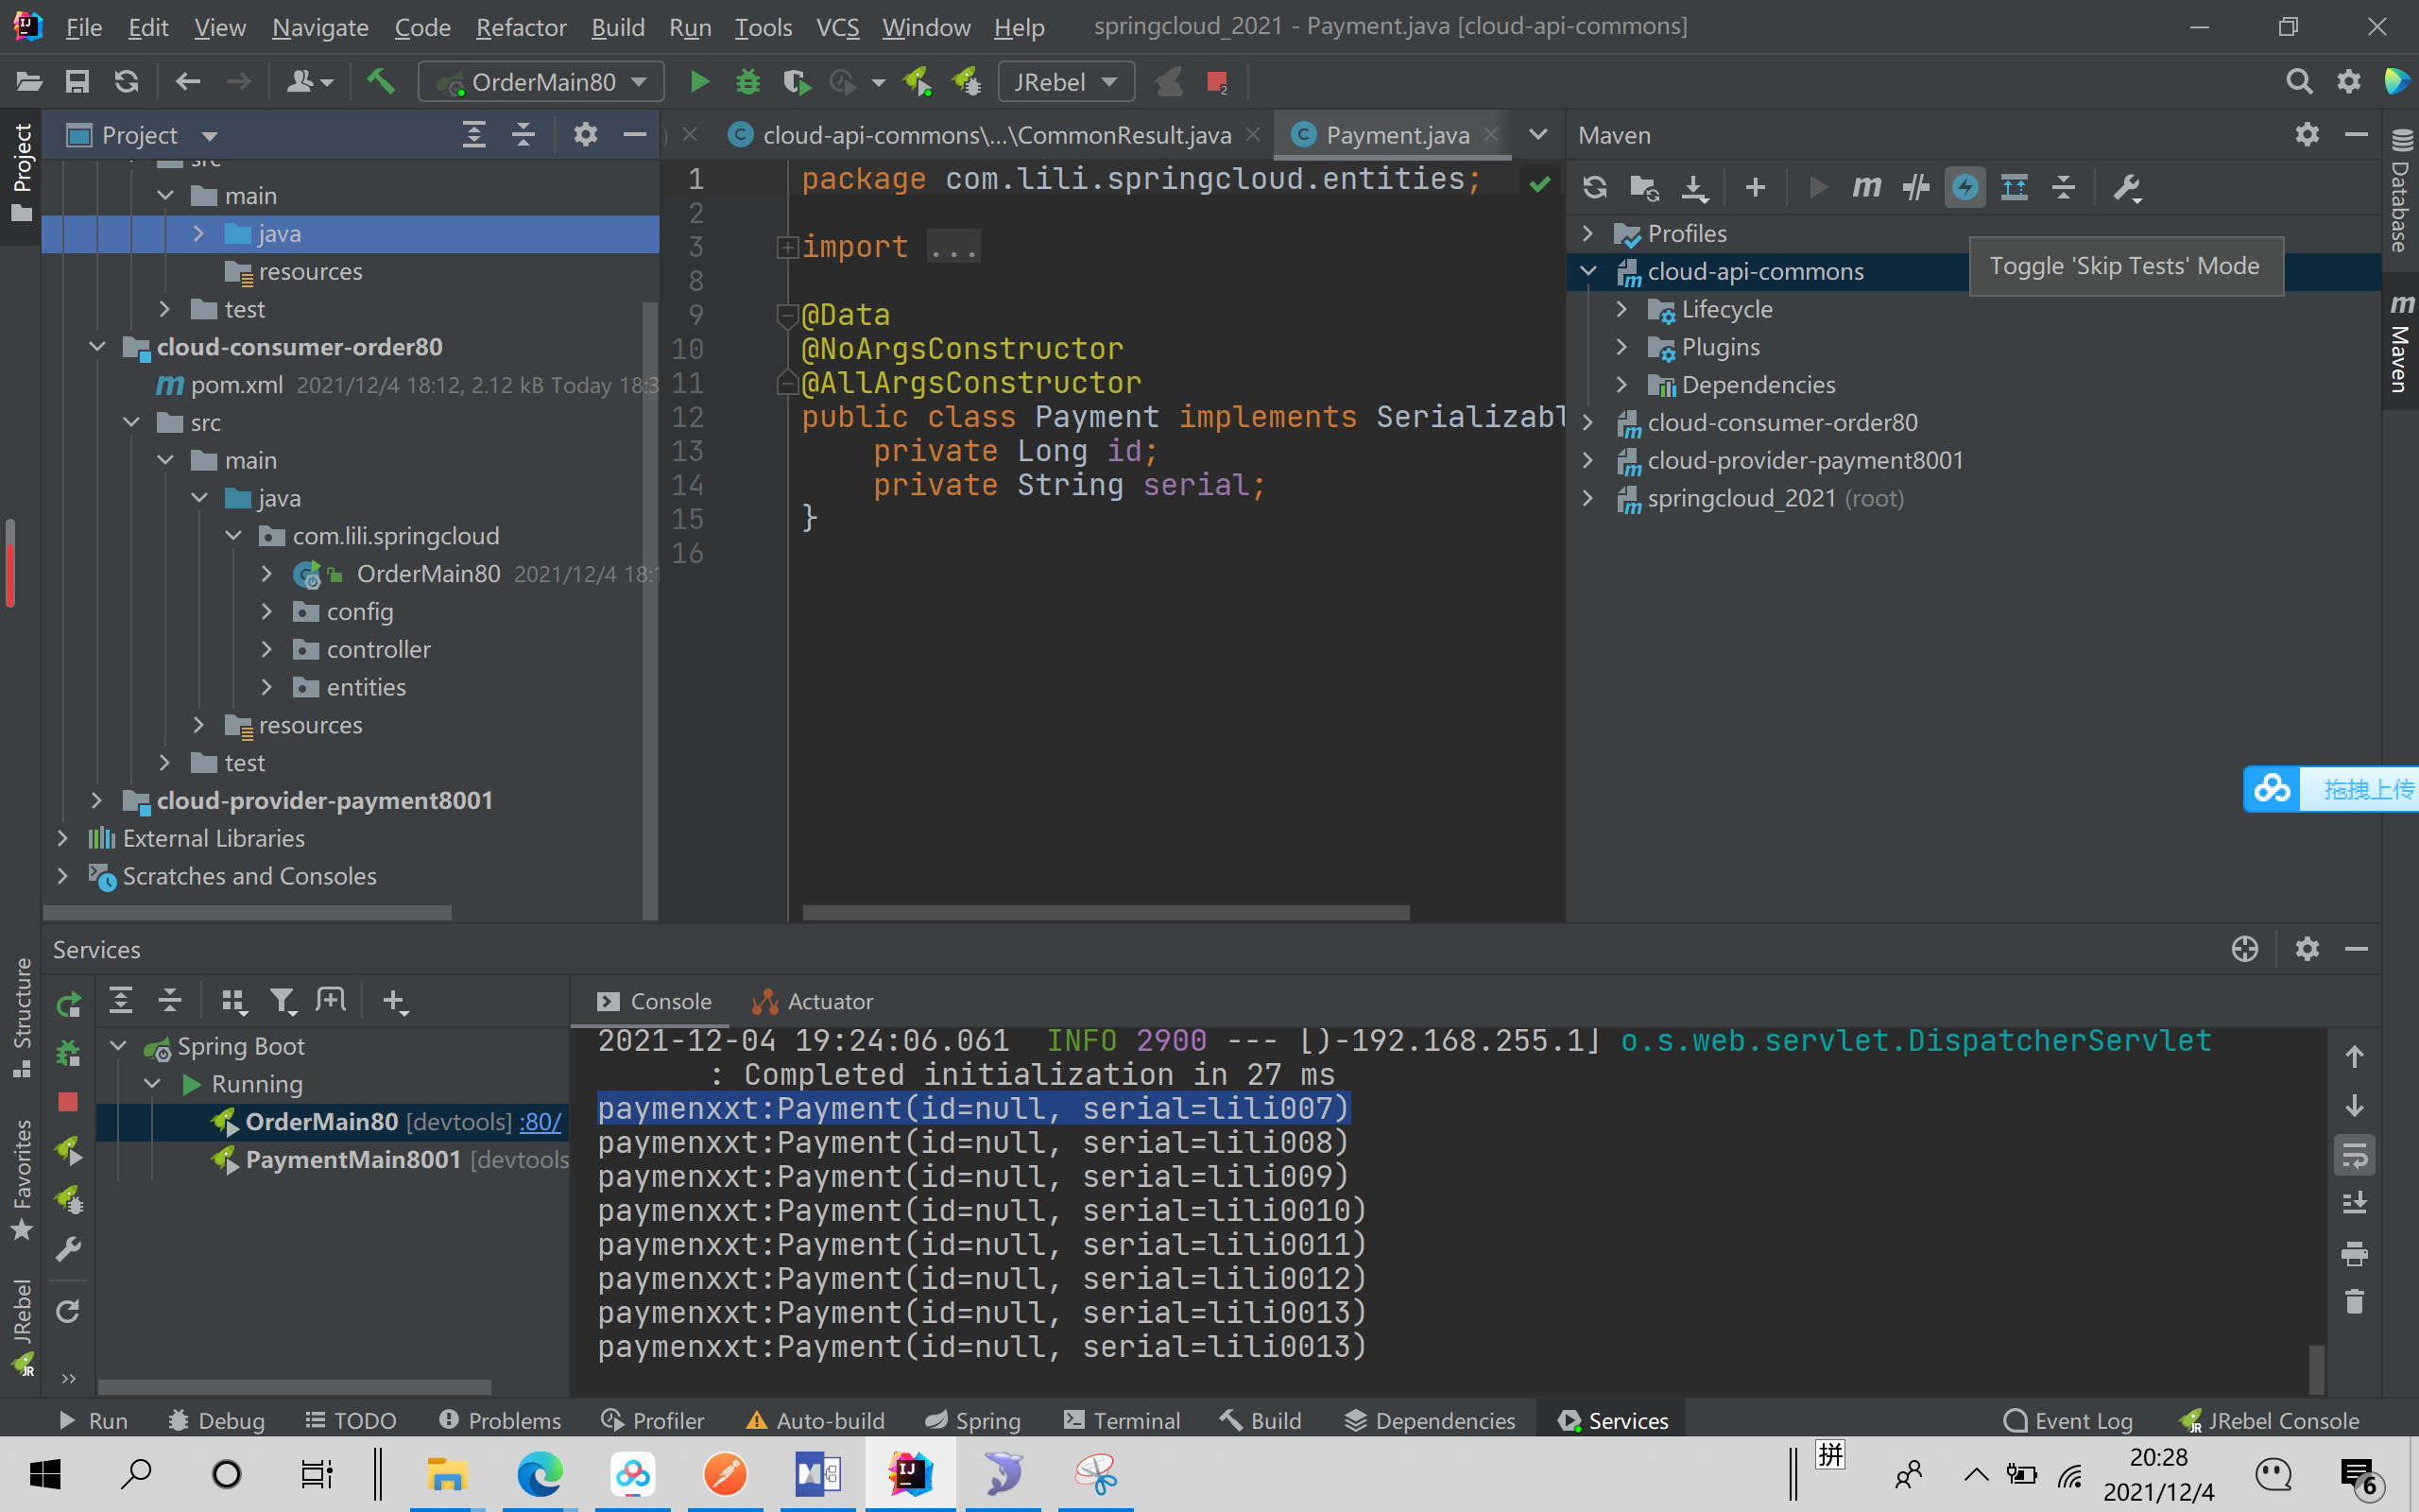Click Reload All Maven Projects icon
2419x1512 pixels.
1594,188
